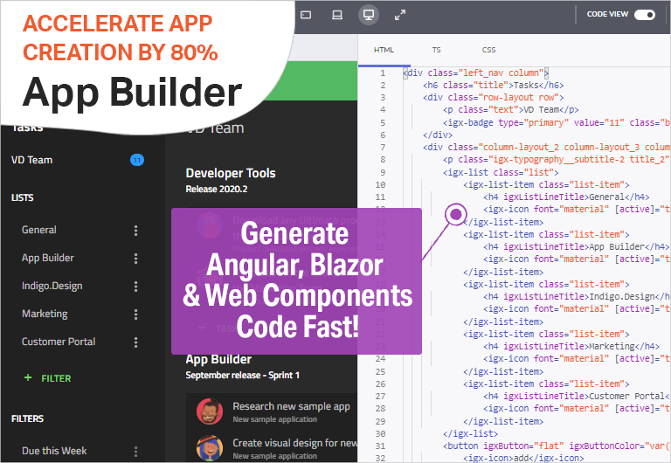This screenshot has height=463, width=671.
Task: Click the button igxButton code line 31
Action: point(557,446)
